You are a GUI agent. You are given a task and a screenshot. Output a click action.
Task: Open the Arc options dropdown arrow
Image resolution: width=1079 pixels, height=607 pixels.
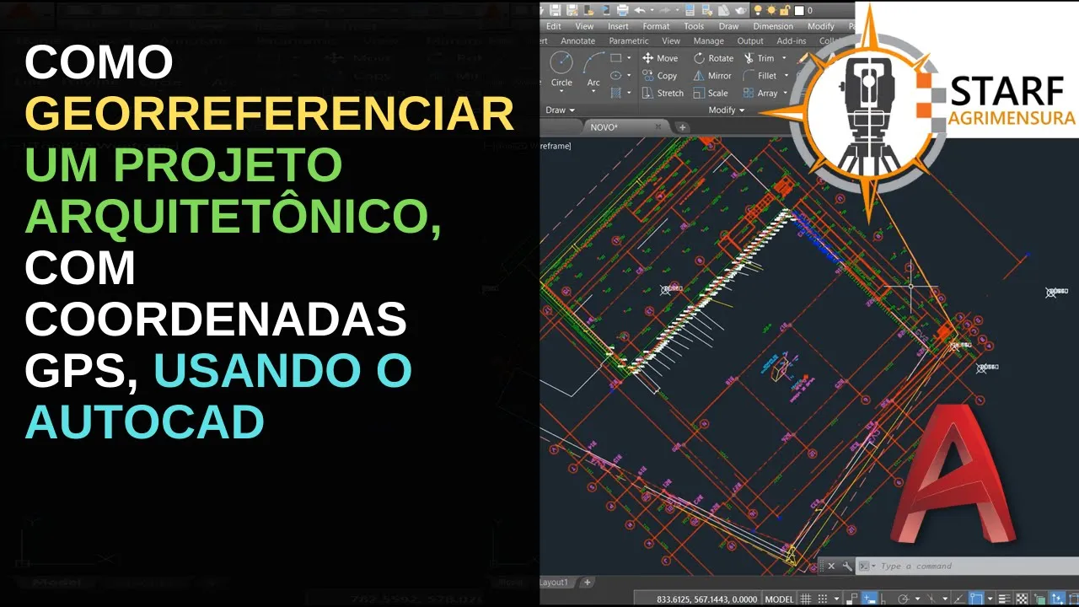(x=593, y=91)
